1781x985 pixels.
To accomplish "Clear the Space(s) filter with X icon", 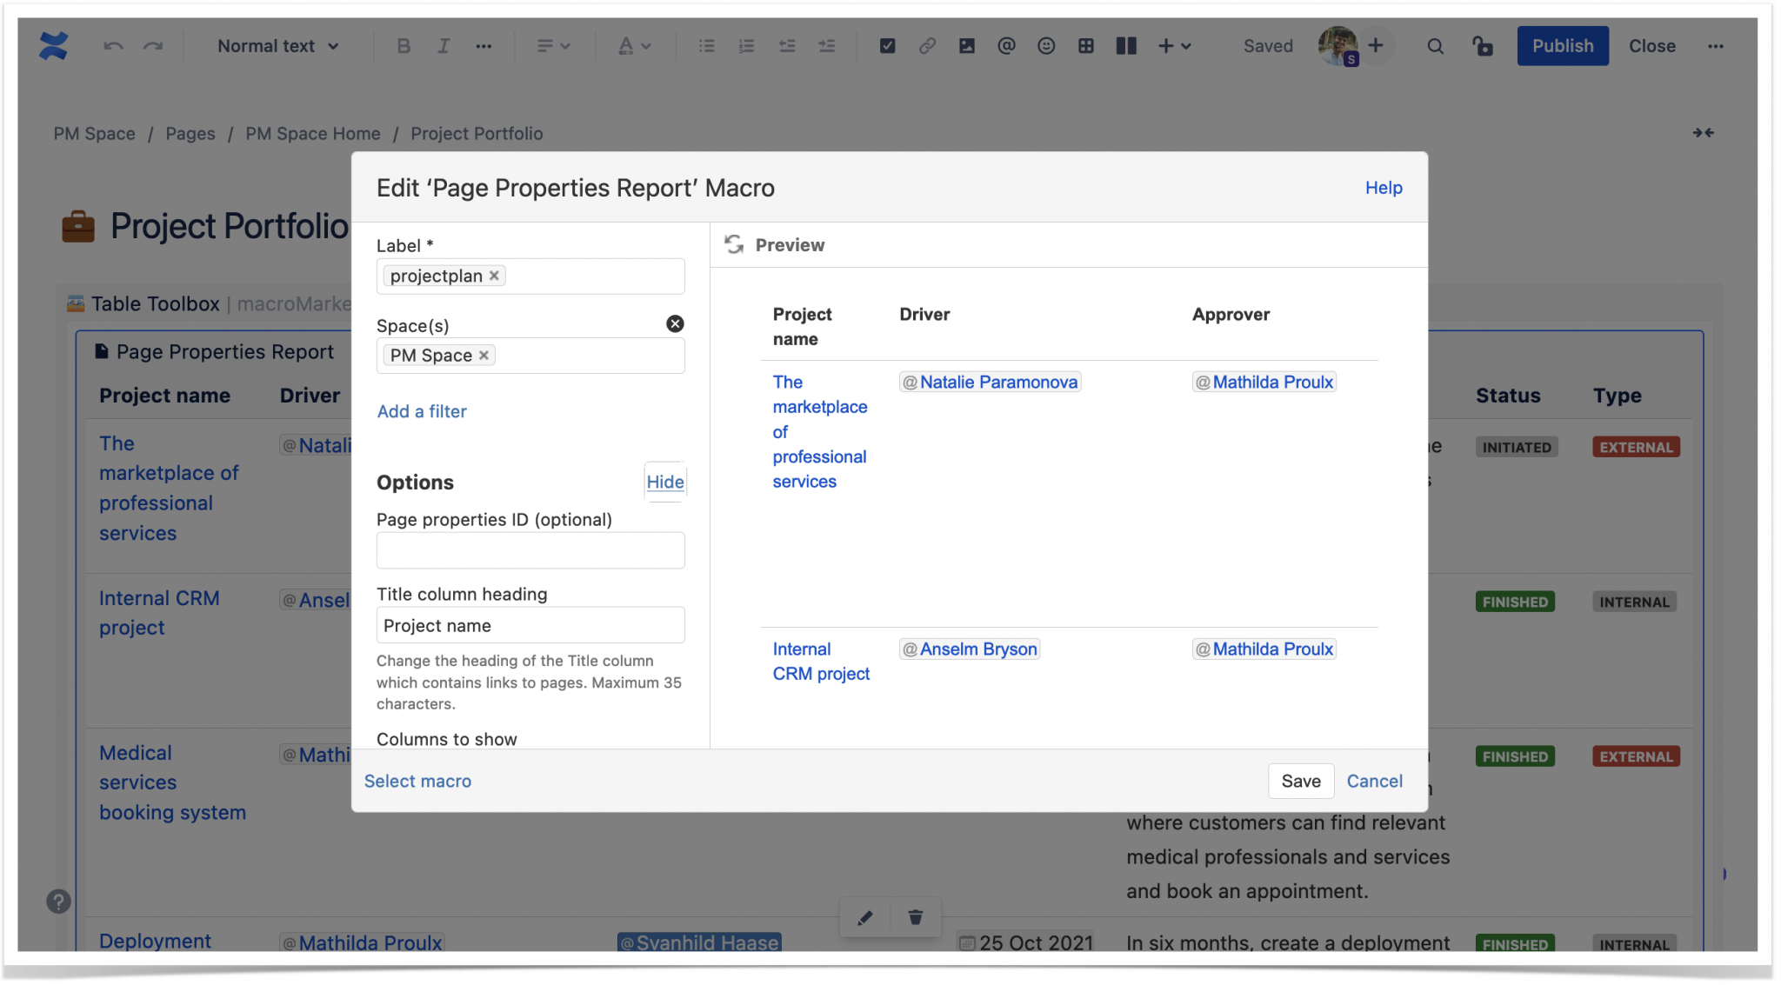I will [675, 324].
